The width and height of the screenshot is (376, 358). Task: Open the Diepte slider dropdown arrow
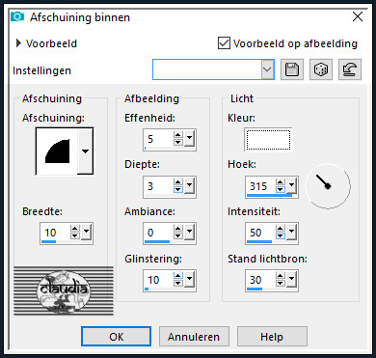189,186
